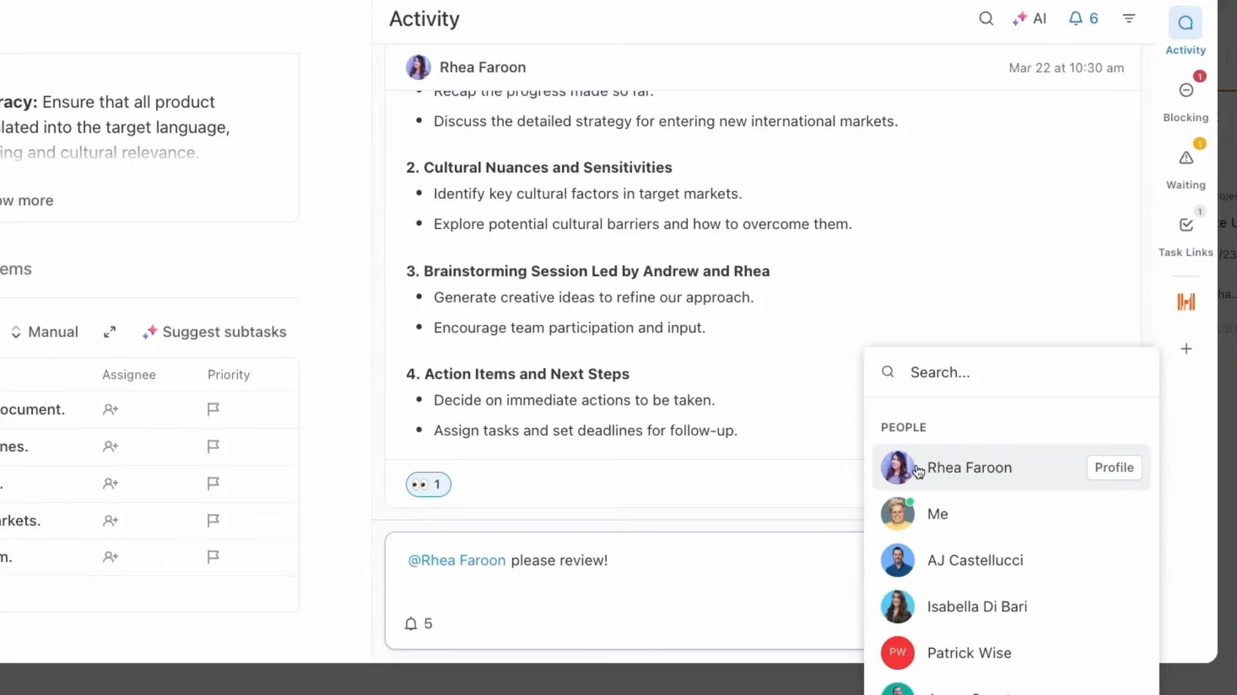Open the notifications bell showing 6

click(x=1083, y=19)
